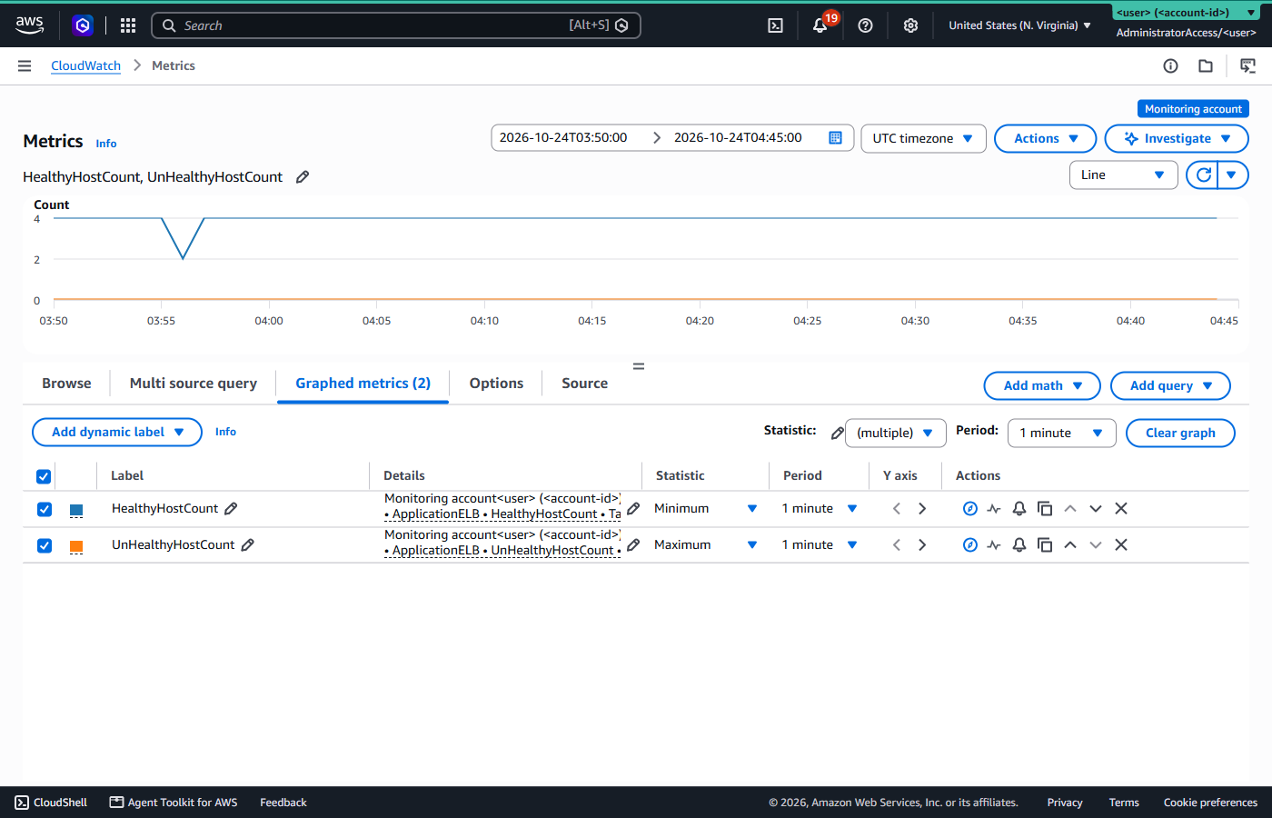Change the orange UnHealthyHostCount color swatch

pos(76,546)
